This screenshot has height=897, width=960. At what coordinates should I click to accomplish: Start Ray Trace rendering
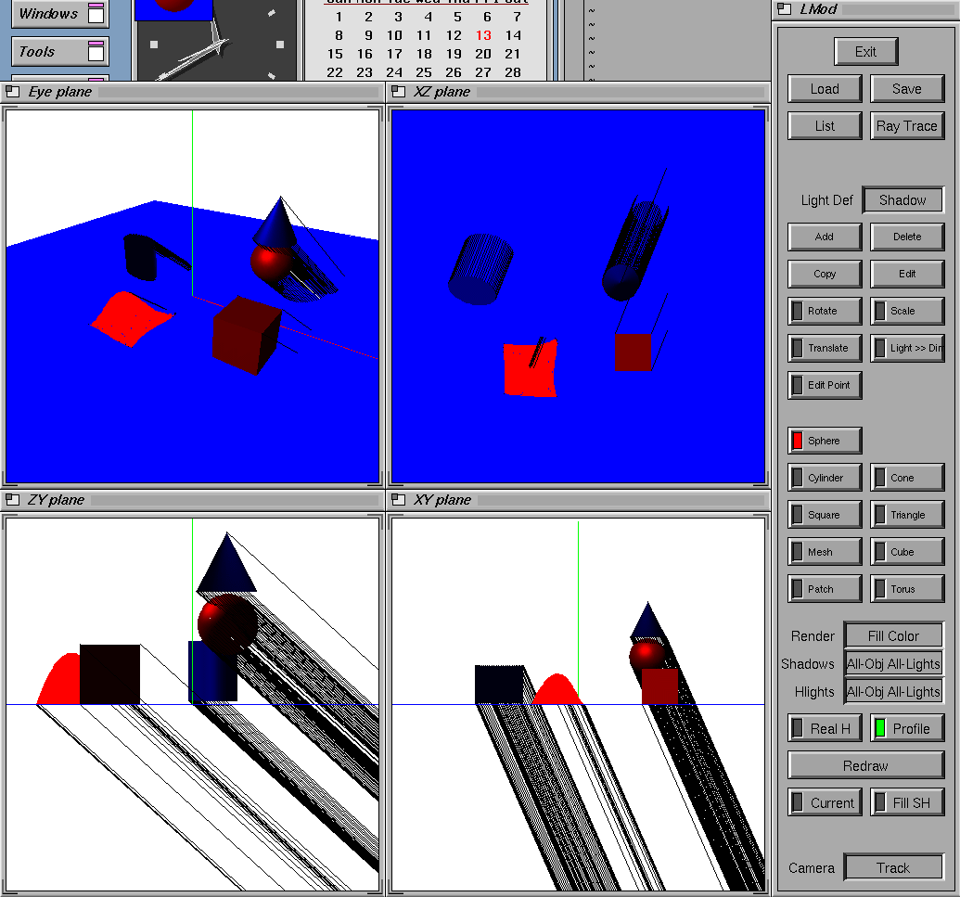[x=907, y=125]
